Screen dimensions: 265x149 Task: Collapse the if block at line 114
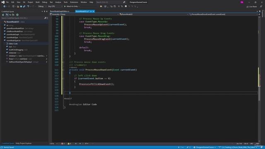(x=63, y=79)
